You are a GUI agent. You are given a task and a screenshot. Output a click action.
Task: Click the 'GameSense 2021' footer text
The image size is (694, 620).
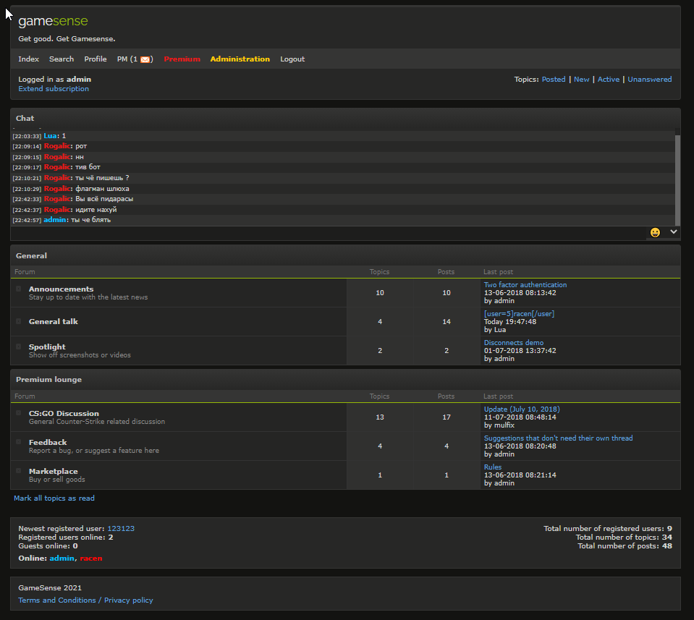coord(50,588)
